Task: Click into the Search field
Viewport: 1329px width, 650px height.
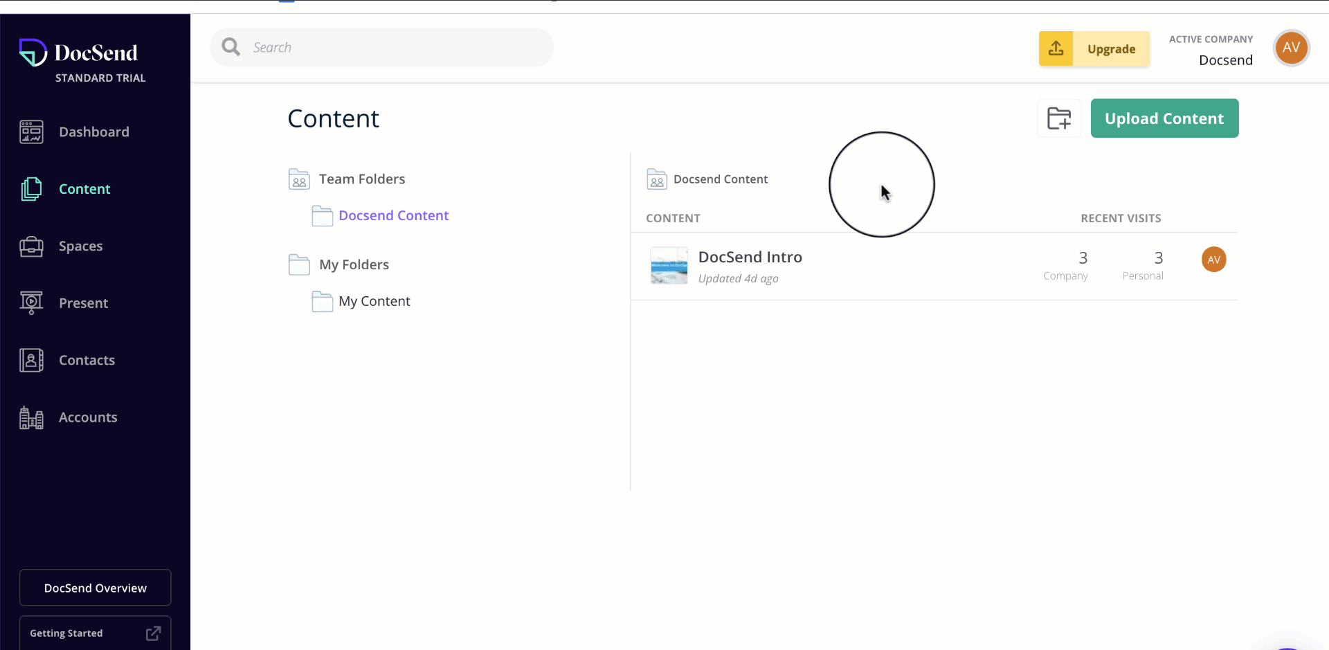Action: (x=381, y=47)
